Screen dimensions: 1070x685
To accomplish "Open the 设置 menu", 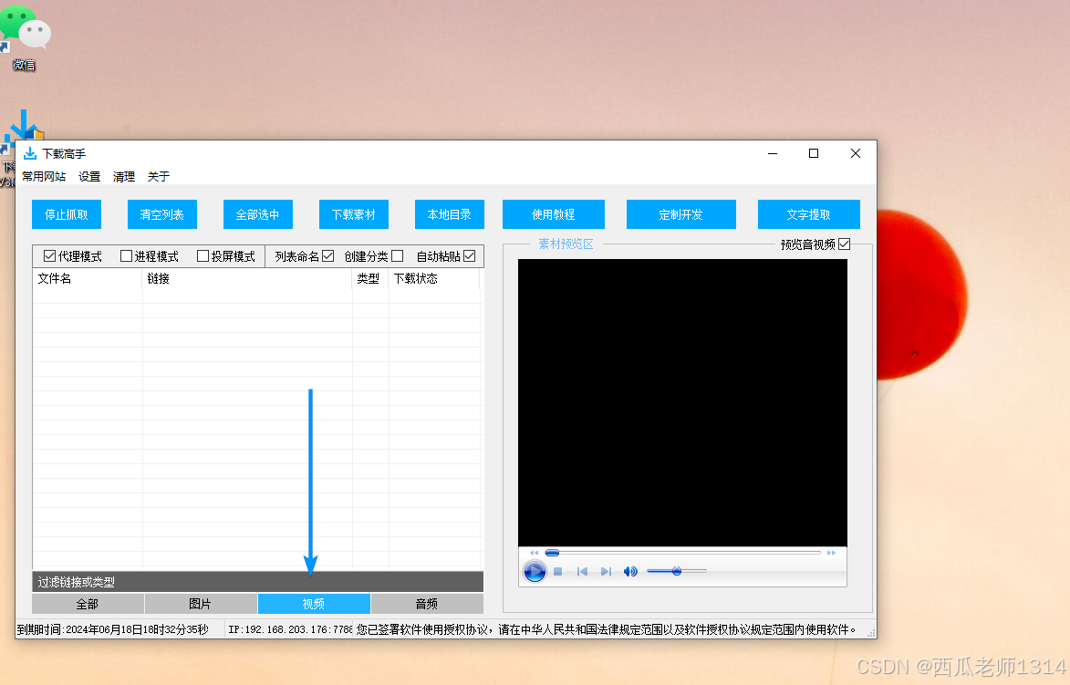I will (x=88, y=176).
